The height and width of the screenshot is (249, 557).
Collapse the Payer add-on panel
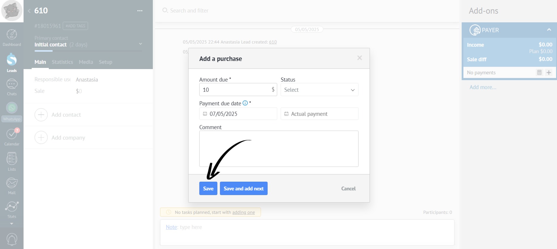549,30
